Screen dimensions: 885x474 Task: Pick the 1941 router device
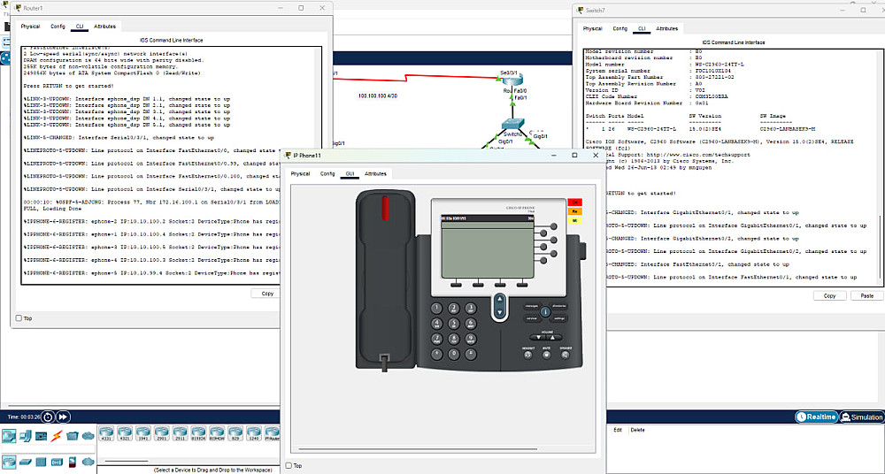pyautogui.click(x=143, y=433)
